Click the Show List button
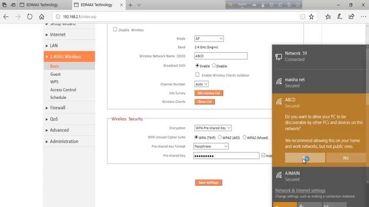This screenshot has width=369, height=207. (x=205, y=102)
